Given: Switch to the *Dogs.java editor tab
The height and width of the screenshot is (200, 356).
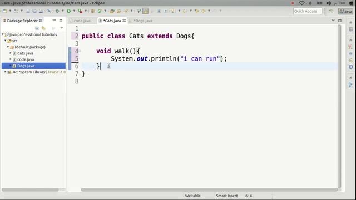Looking at the screenshot, I should pos(141,21).
